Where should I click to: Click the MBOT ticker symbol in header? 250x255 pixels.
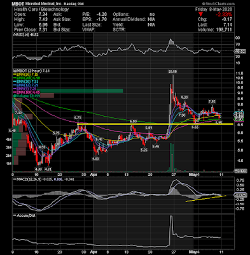coord(18,4)
